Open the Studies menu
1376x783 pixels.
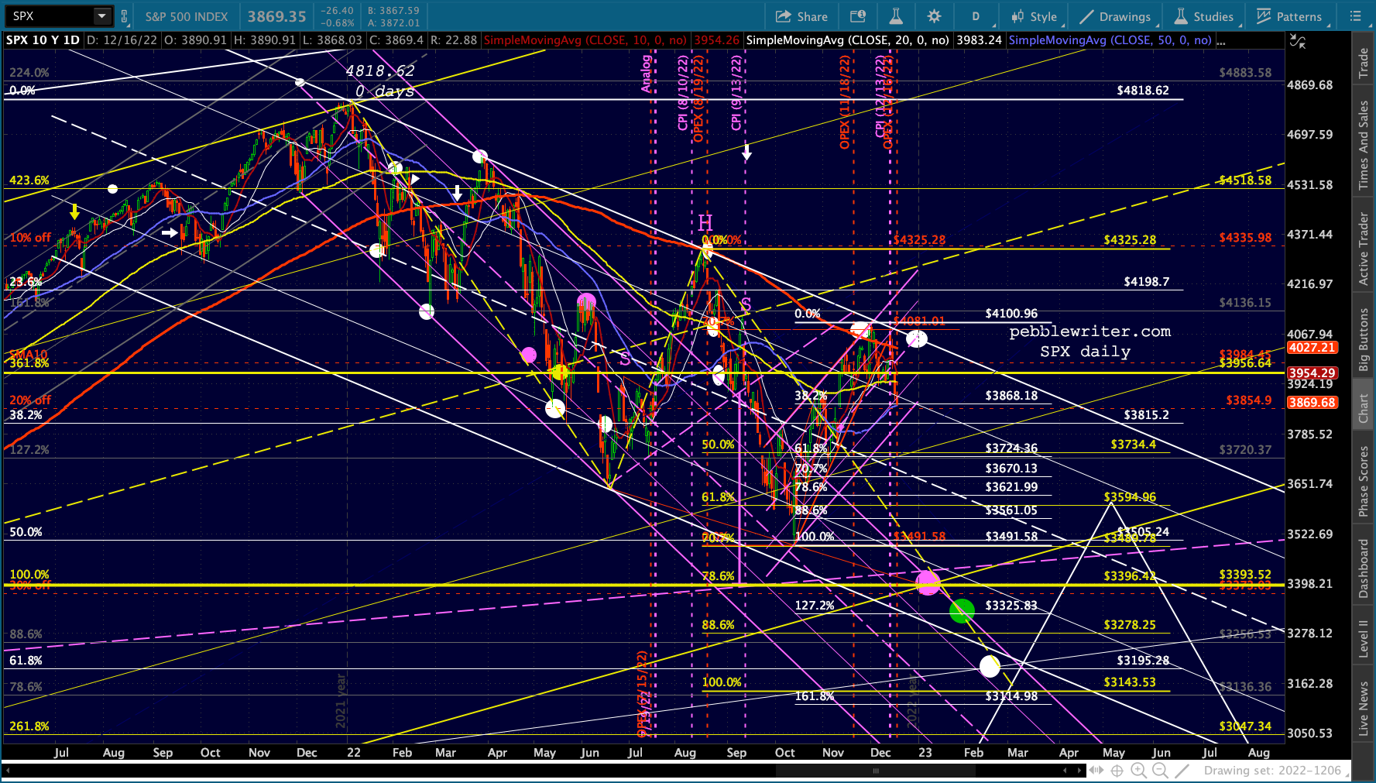coord(1203,16)
